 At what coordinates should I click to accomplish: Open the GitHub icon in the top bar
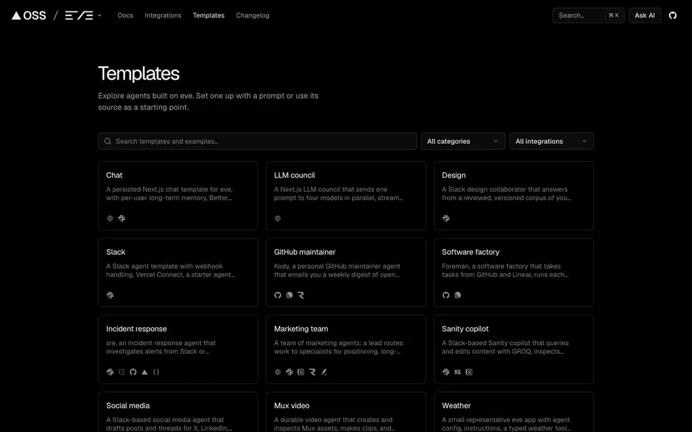click(672, 16)
